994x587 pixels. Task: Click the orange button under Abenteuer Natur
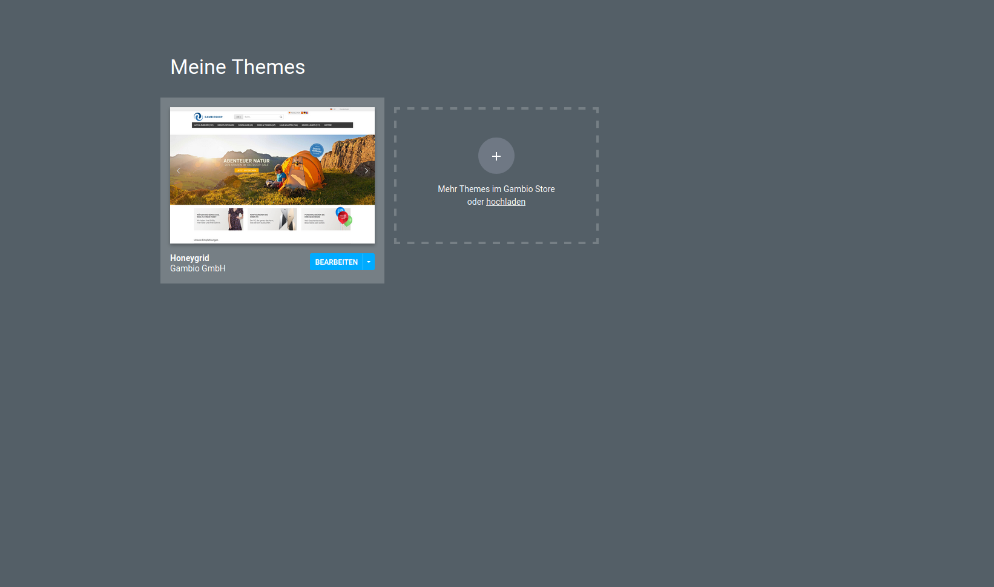(246, 171)
